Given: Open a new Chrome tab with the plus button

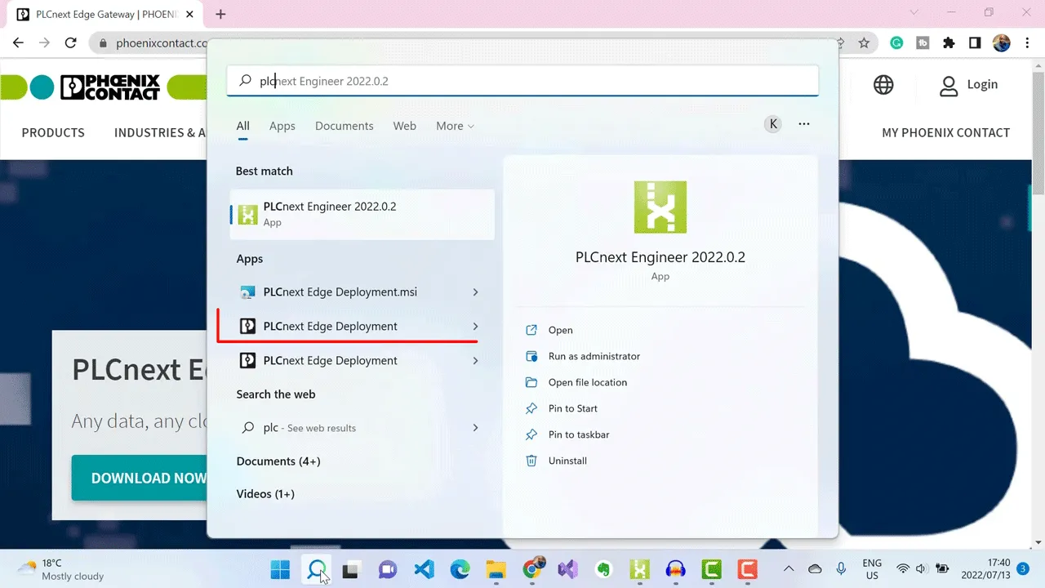Looking at the screenshot, I should tap(220, 14).
